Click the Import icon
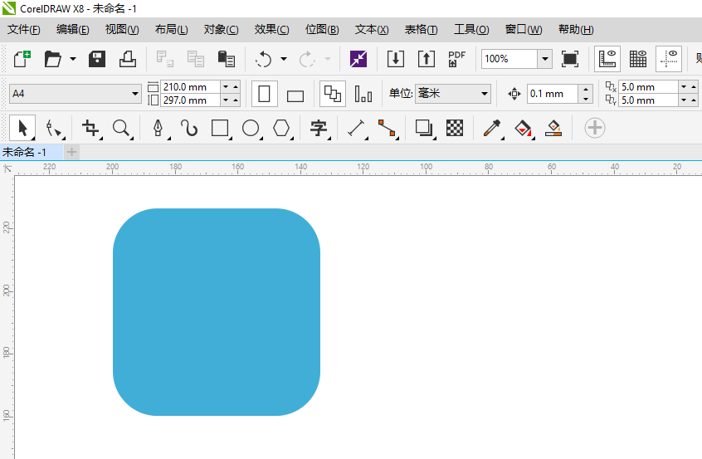Screen dimensions: 702x459 395,59
